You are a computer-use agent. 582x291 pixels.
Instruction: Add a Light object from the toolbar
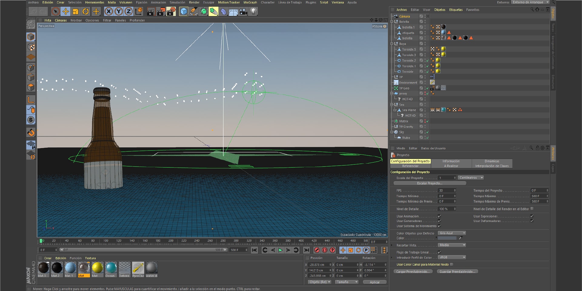253,12
